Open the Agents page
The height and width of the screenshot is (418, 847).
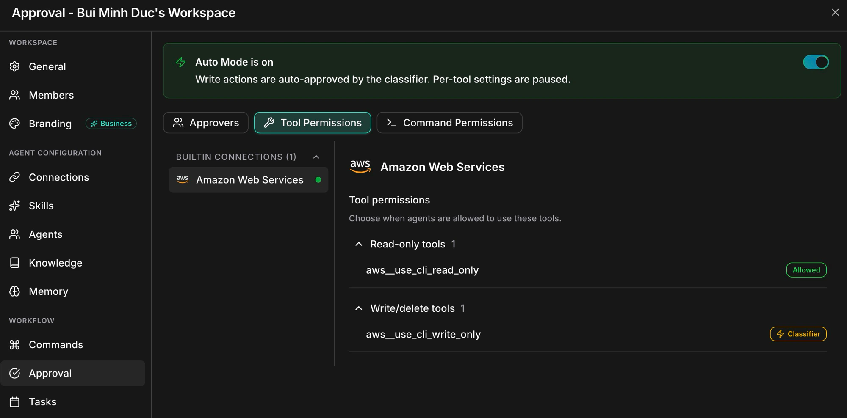73,234
